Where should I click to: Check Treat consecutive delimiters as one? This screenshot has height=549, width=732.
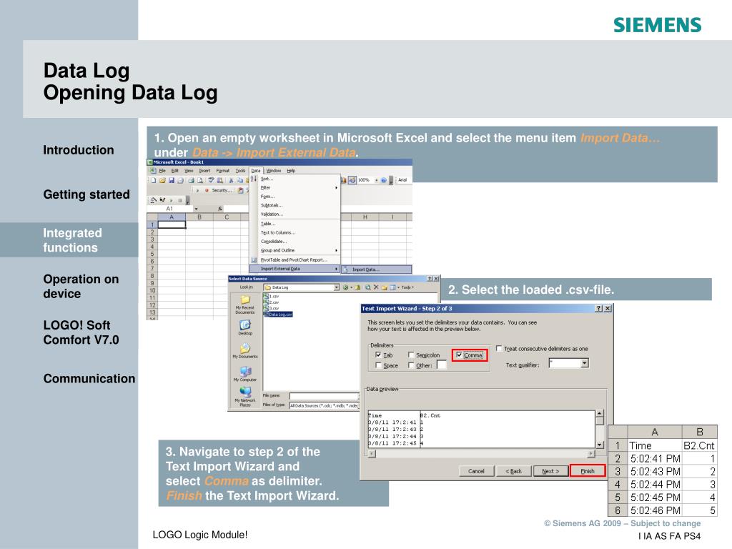click(498, 349)
